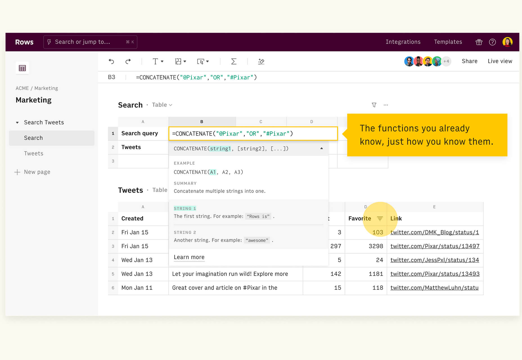
Task: Click the table grid icon in sidebar
Action: tap(22, 68)
